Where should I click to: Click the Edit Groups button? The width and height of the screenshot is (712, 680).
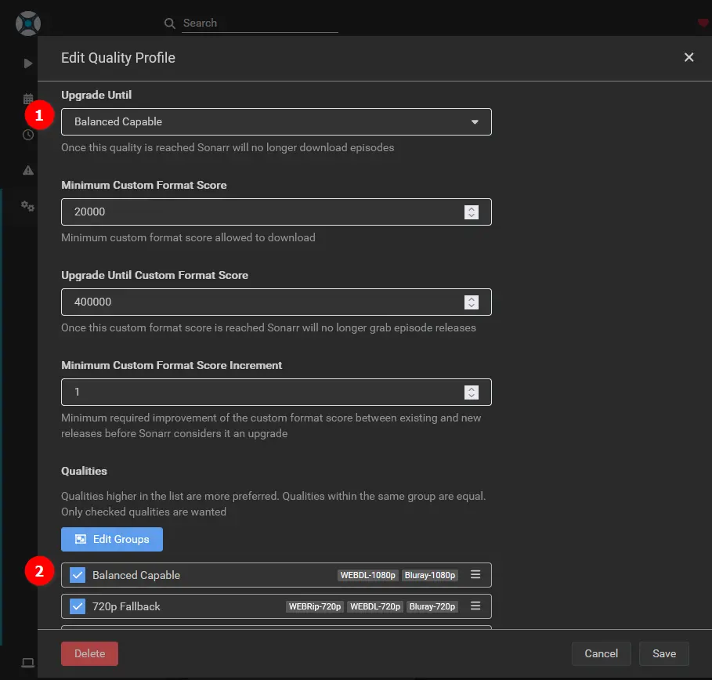coord(112,539)
